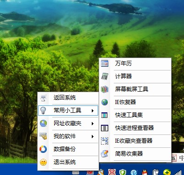This screenshot has height=175, width=184.
Task: Click the 网址收藏夹 label text
Action: point(67,123)
